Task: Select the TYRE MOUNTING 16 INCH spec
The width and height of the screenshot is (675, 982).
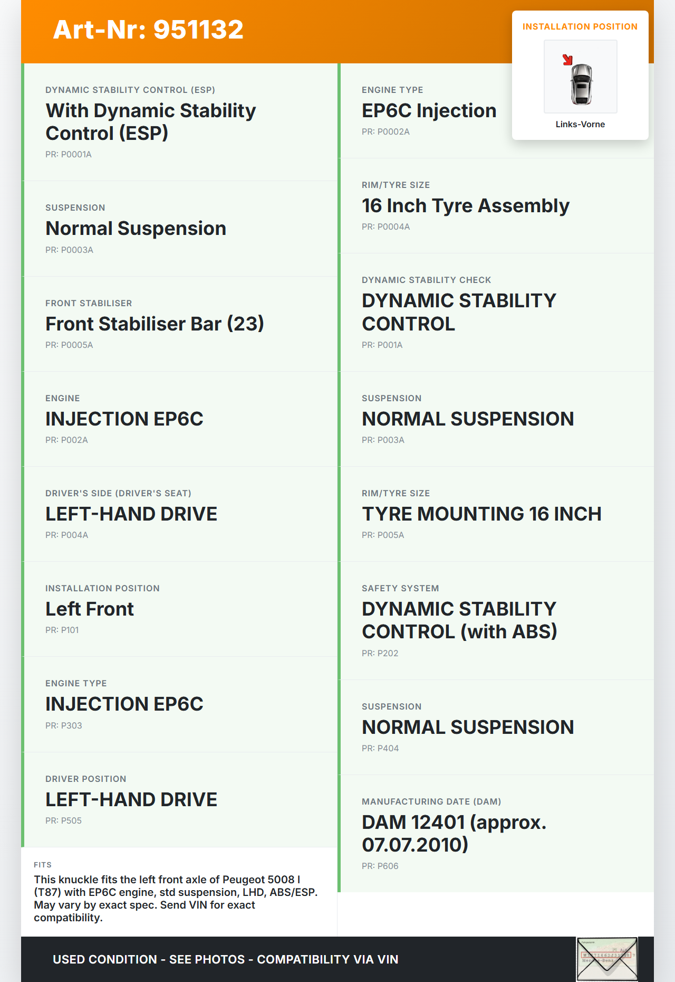Action: (481, 514)
